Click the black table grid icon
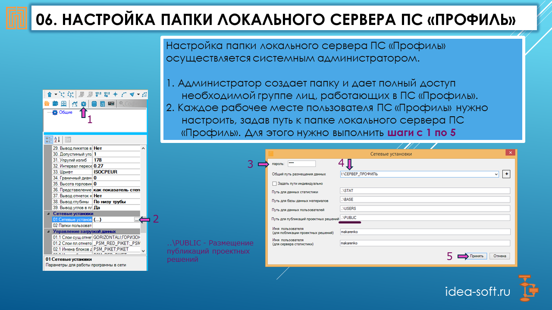 tap(111, 103)
